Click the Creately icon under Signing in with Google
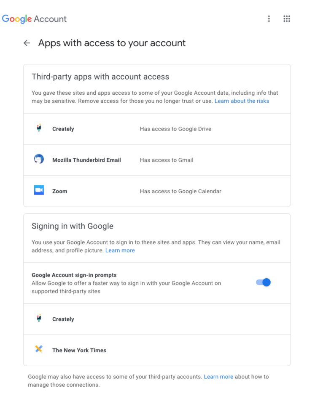Screen dimensions: 315x407 [x=39, y=319]
